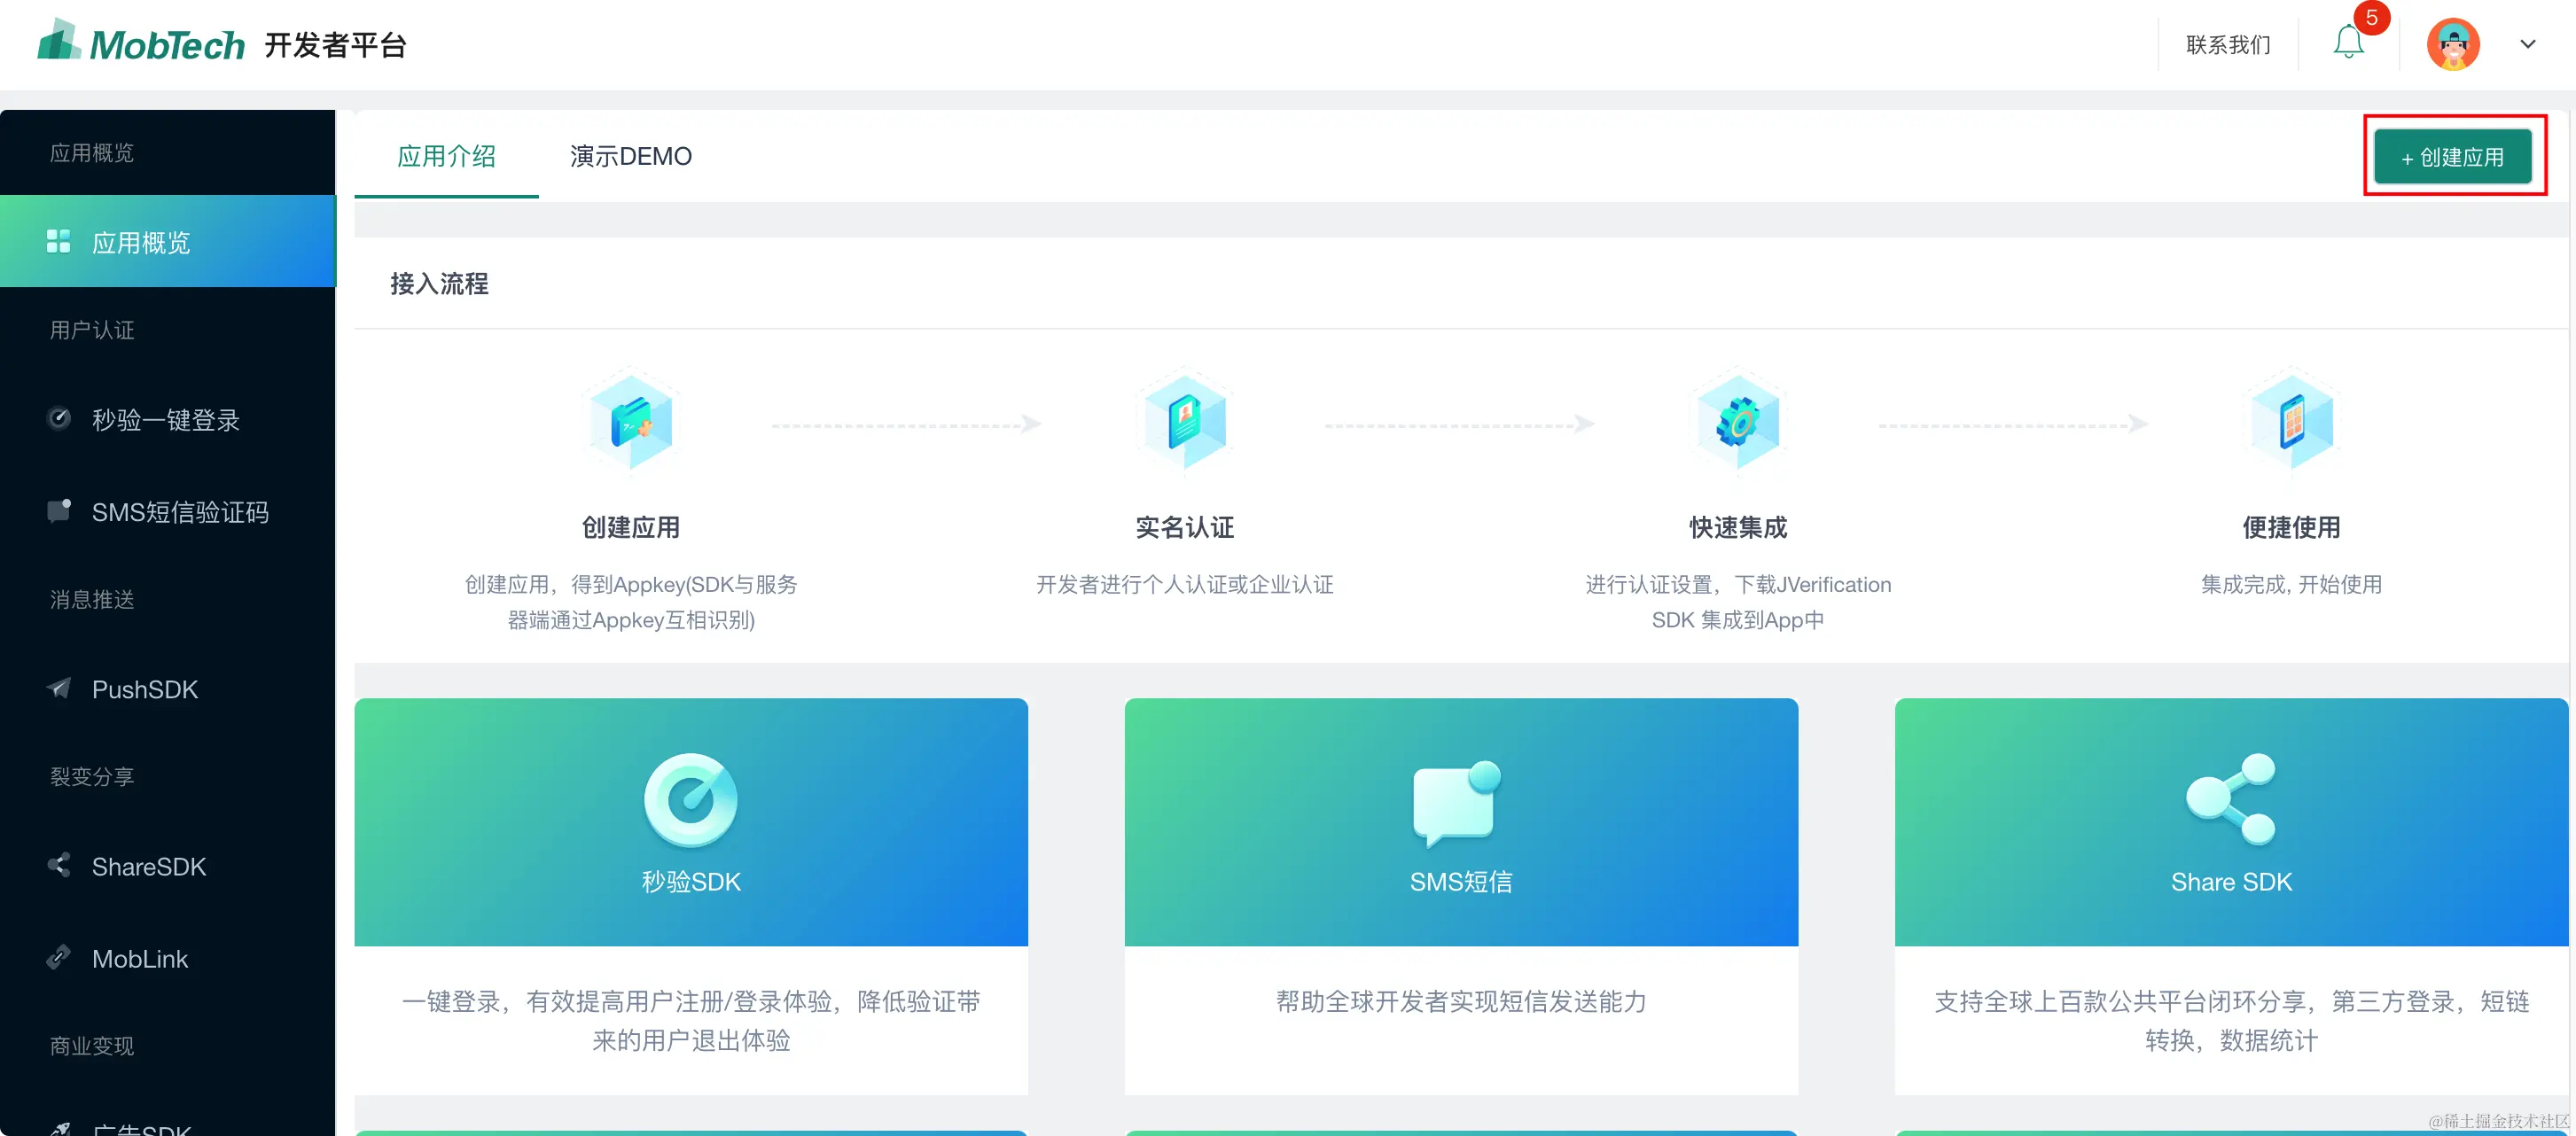
Task: Click the 实名认证 step icon
Action: point(1184,422)
